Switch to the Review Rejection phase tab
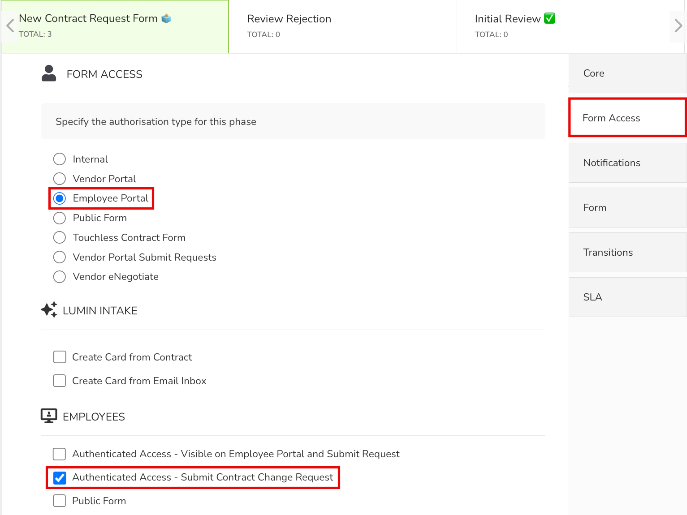Image resolution: width=687 pixels, height=515 pixels. pyautogui.click(x=343, y=26)
